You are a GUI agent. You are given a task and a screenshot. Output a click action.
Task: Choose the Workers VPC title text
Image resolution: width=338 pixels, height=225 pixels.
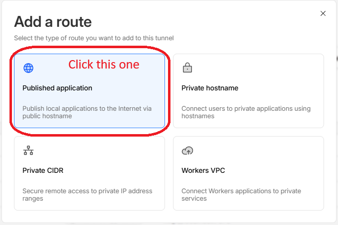[x=203, y=170]
